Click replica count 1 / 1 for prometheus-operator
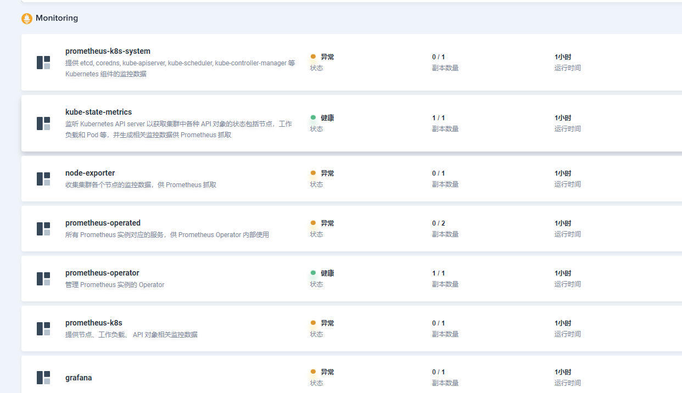 pyautogui.click(x=438, y=273)
